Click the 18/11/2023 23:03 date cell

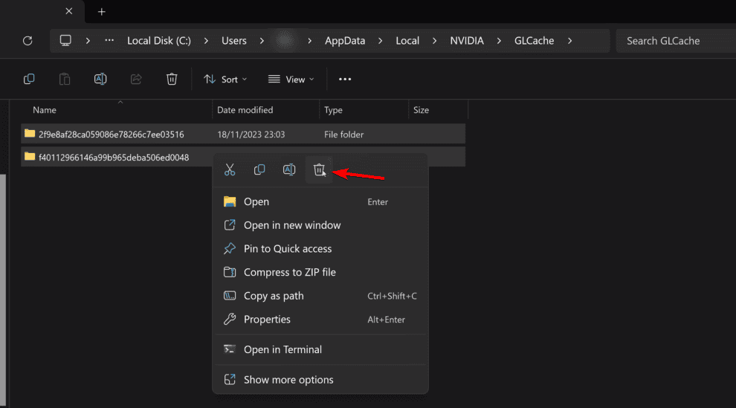251,135
